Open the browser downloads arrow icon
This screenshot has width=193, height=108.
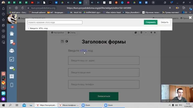(x=190, y=8)
